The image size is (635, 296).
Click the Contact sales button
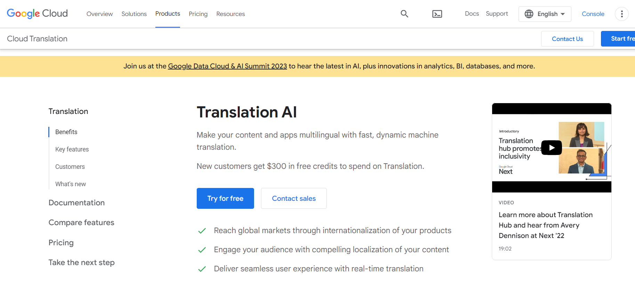click(294, 198)
